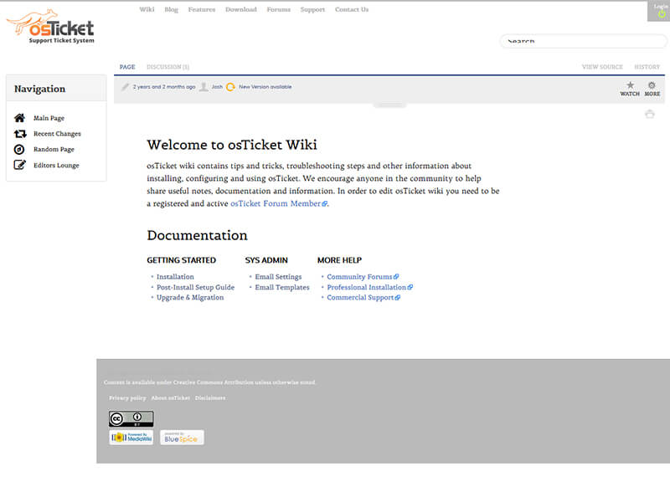Open Wiki in top menu
670x502 pixels.
click(147, 9)
